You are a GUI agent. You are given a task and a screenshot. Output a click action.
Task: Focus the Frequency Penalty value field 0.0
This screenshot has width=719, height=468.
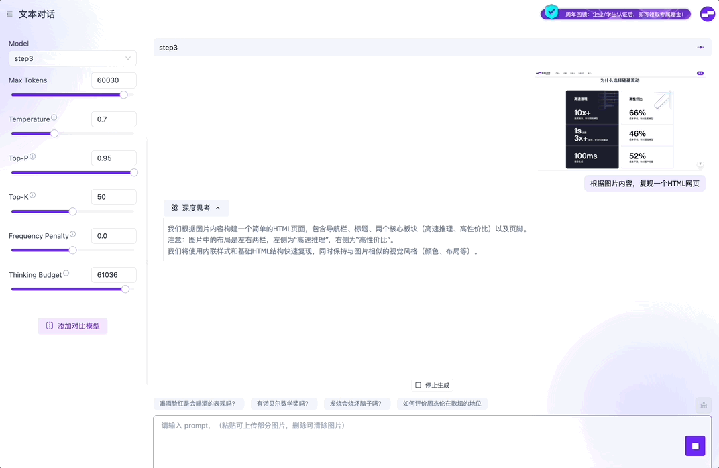pos(114,236)
